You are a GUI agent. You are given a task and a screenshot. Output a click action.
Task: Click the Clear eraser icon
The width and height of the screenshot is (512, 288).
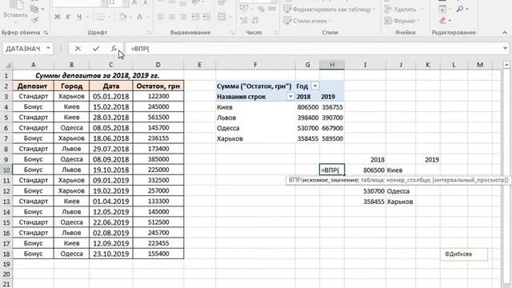pyautogui.click(x=442, y=20)
